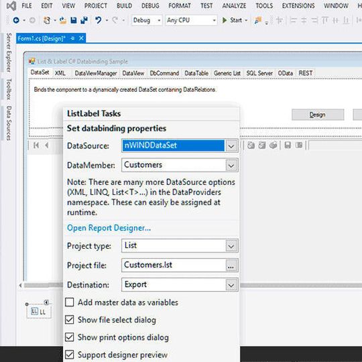This screenshot has width=362, height=362.
Task: Click the Navigate Backward arrow icon
Action: point(16,20)
